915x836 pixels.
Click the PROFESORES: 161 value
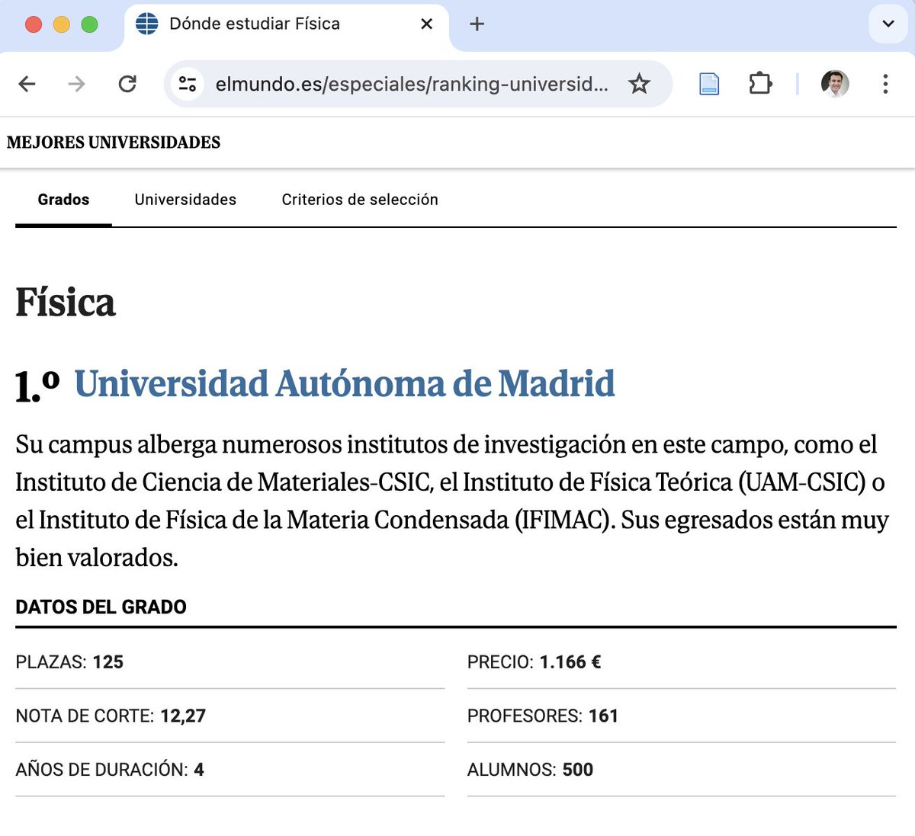(x=542, y=716)
